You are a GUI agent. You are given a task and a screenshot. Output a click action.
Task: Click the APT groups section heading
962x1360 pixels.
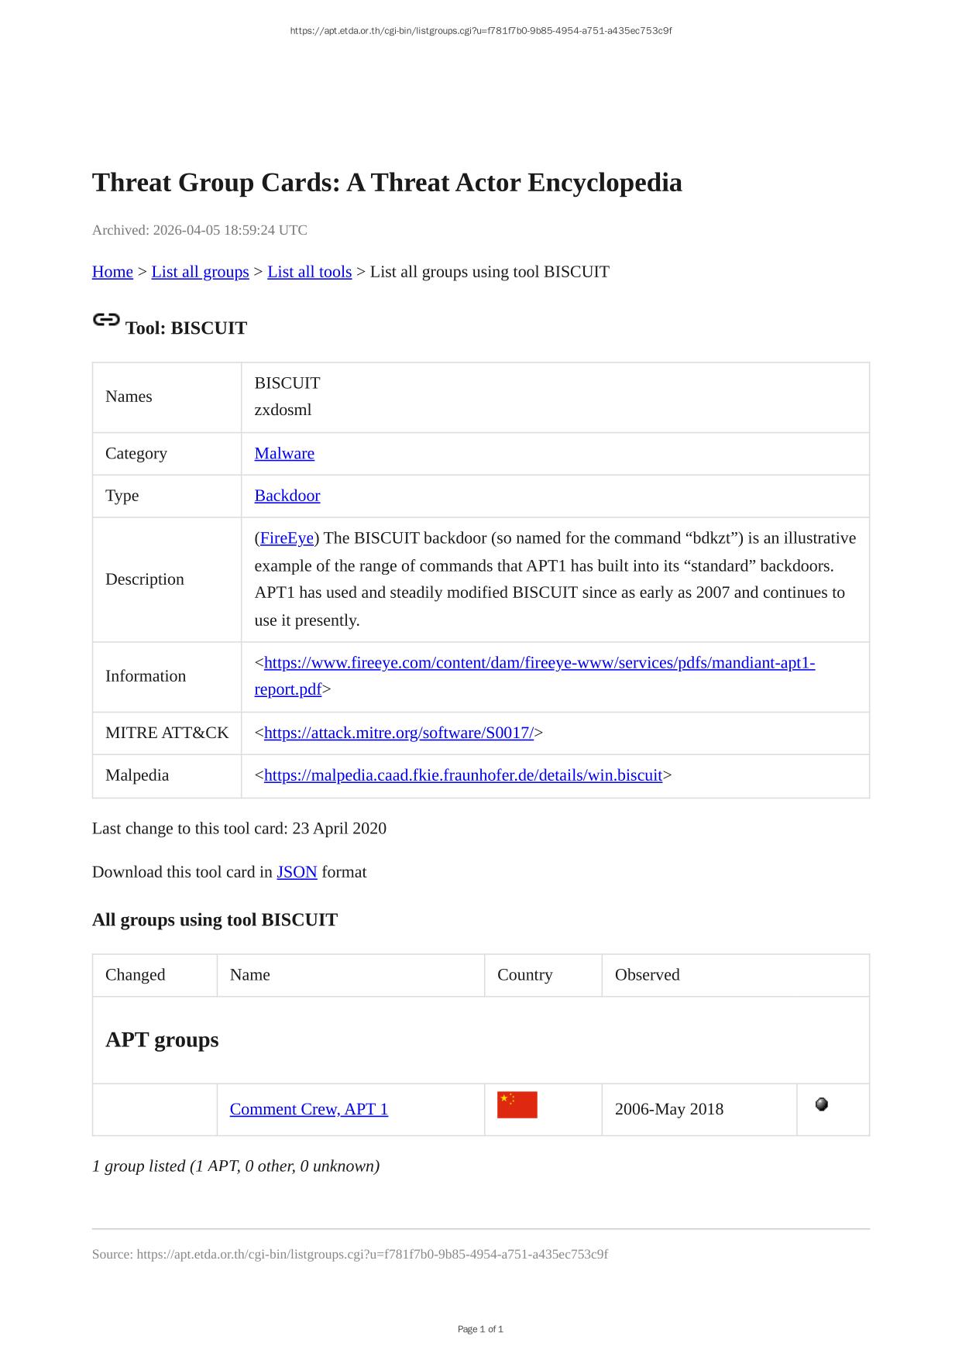(162, 1040)
